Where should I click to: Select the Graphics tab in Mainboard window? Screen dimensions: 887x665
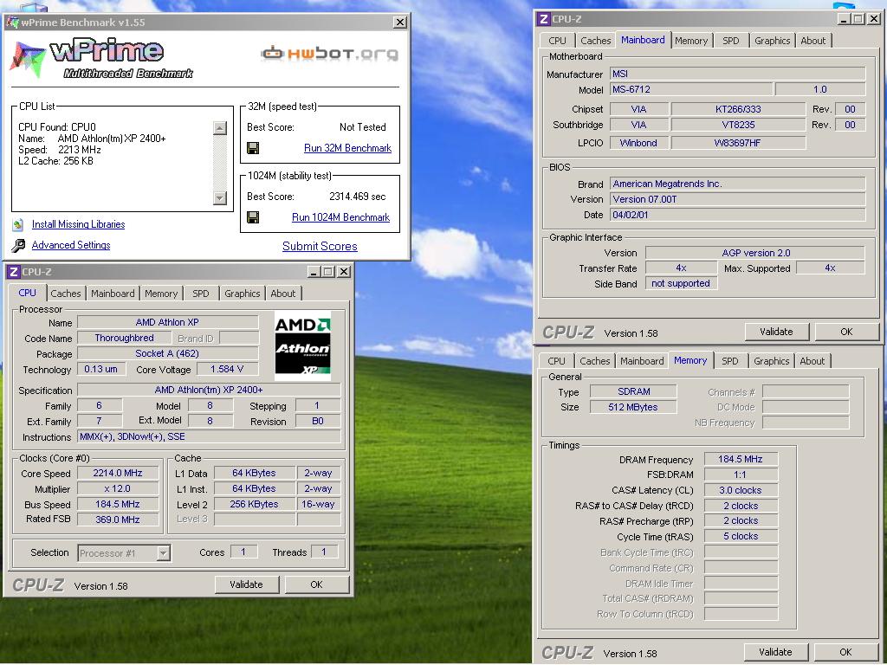(772, 41)
